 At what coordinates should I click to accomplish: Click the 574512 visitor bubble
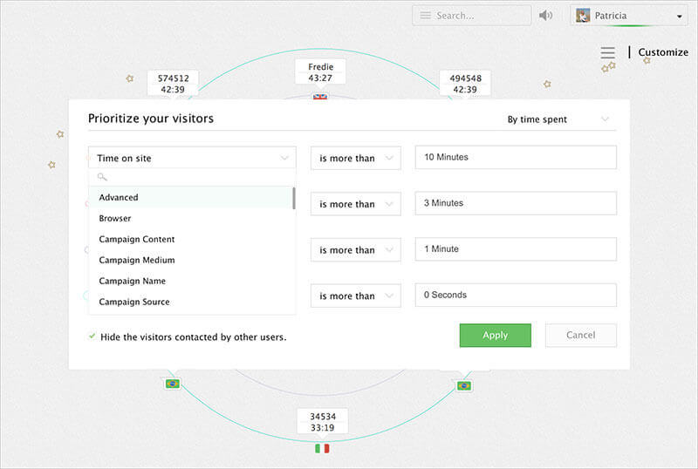coord(173,84)
